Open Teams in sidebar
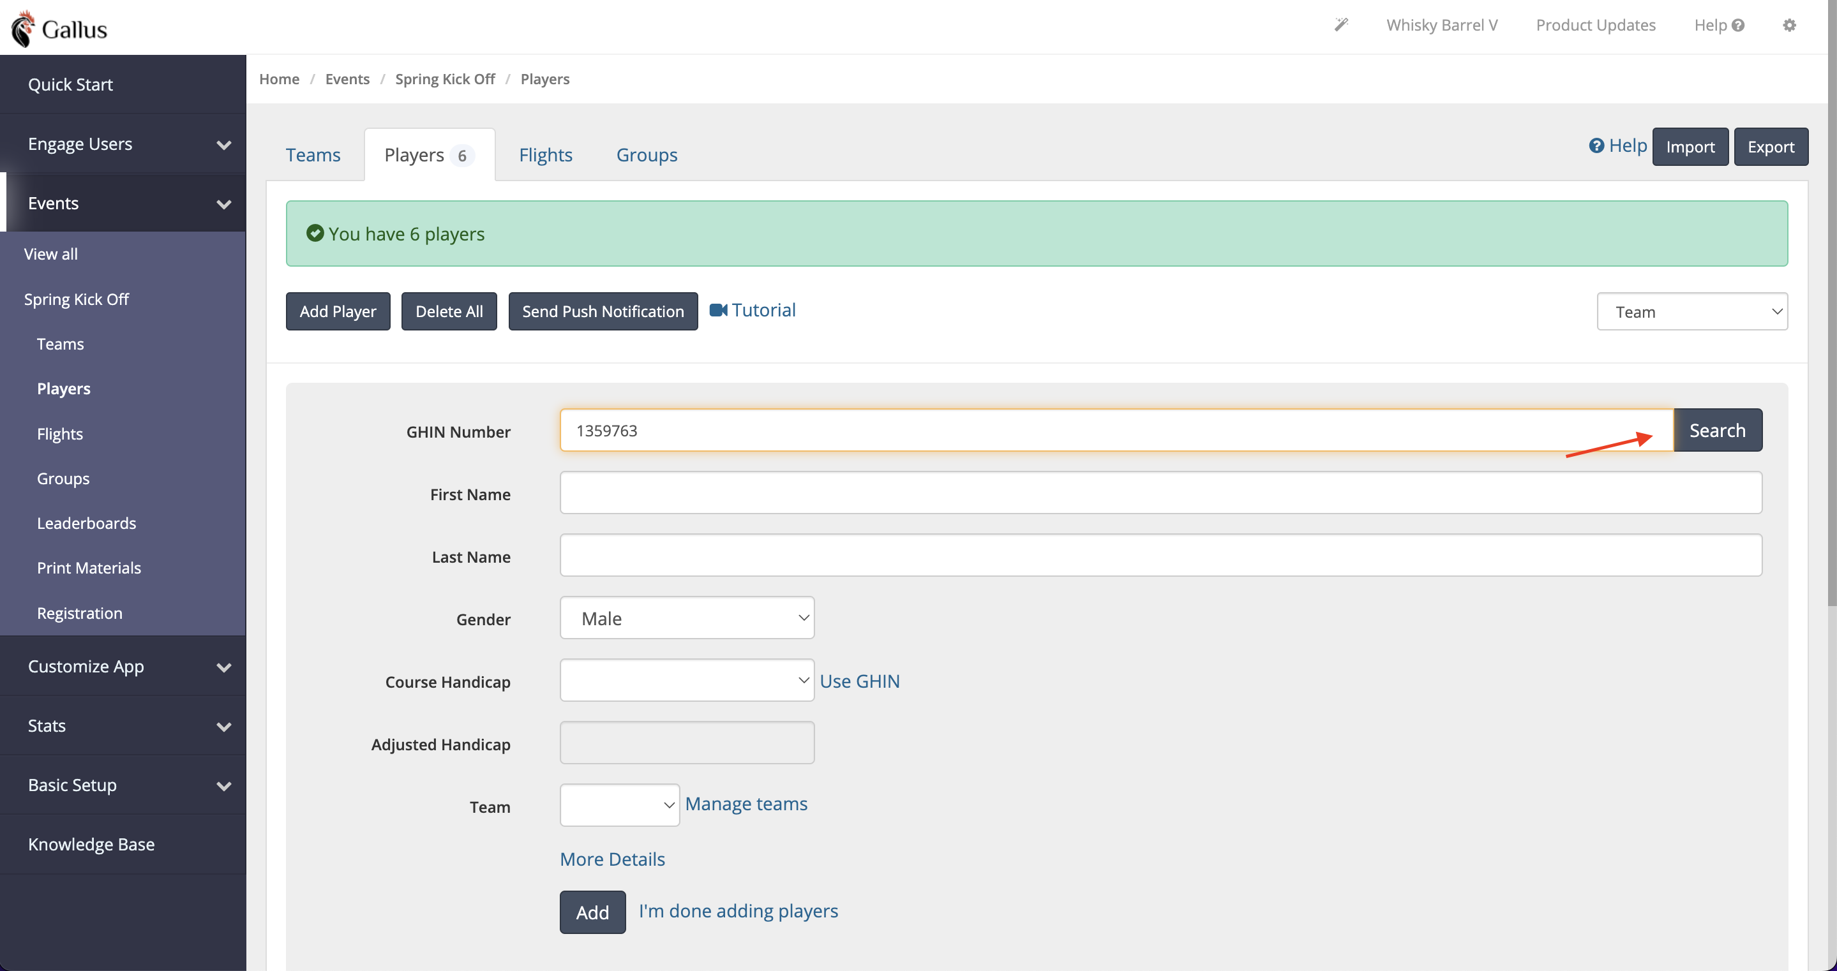The width and height of the screenshot is (1837, 971). pos(61,344)
